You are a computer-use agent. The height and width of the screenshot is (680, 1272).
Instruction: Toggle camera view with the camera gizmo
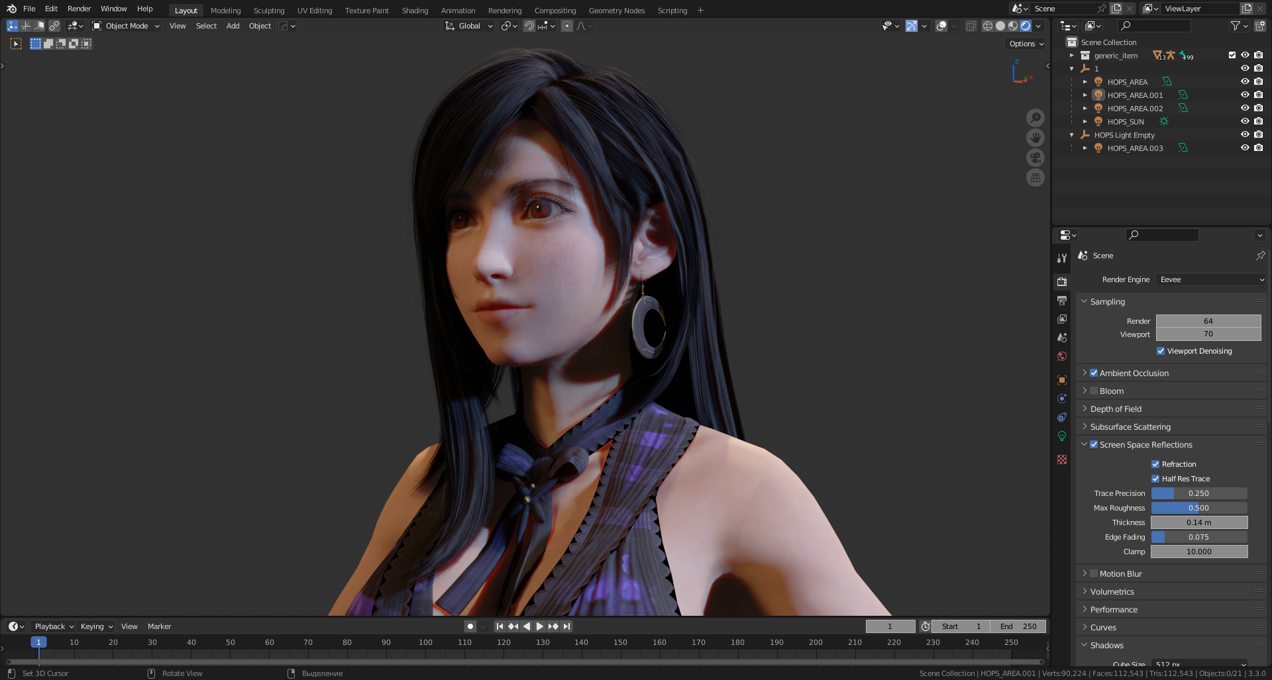click(x=1035, y=158)
